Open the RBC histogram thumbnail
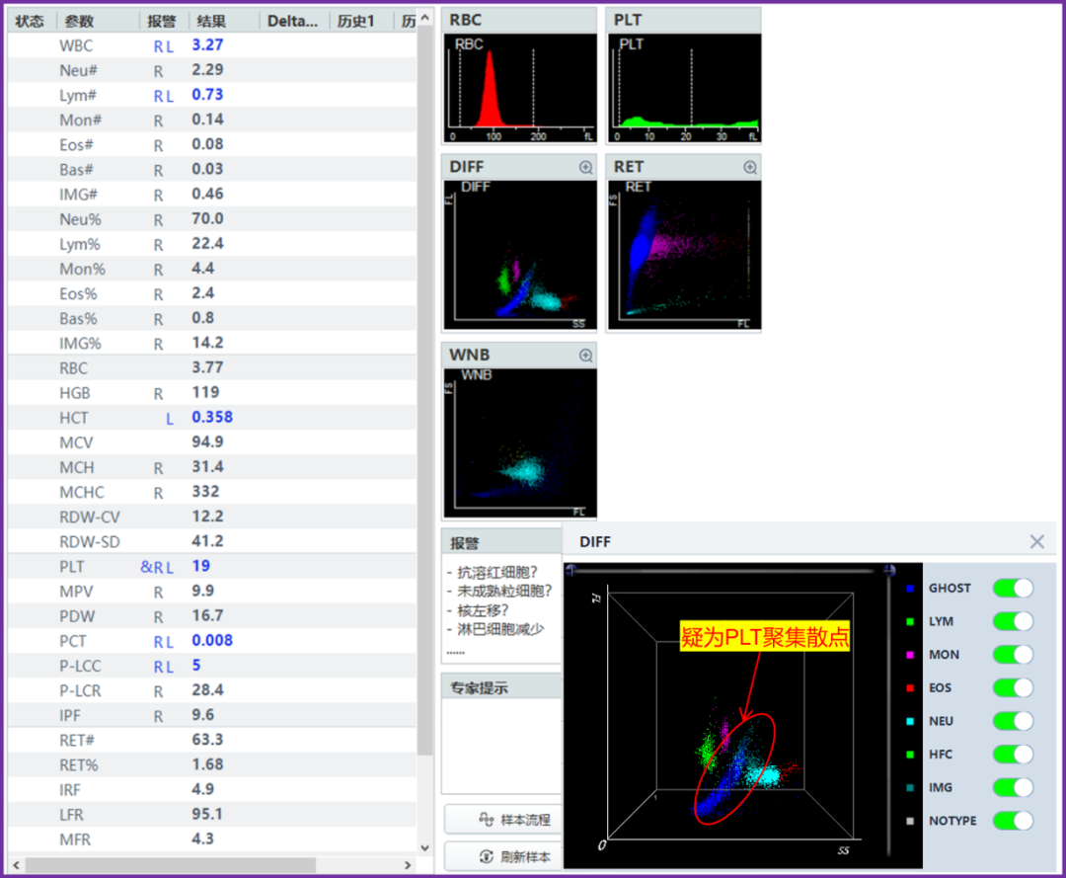The height and width of the screenshot is (878, 1066). (x=520, y=89)
